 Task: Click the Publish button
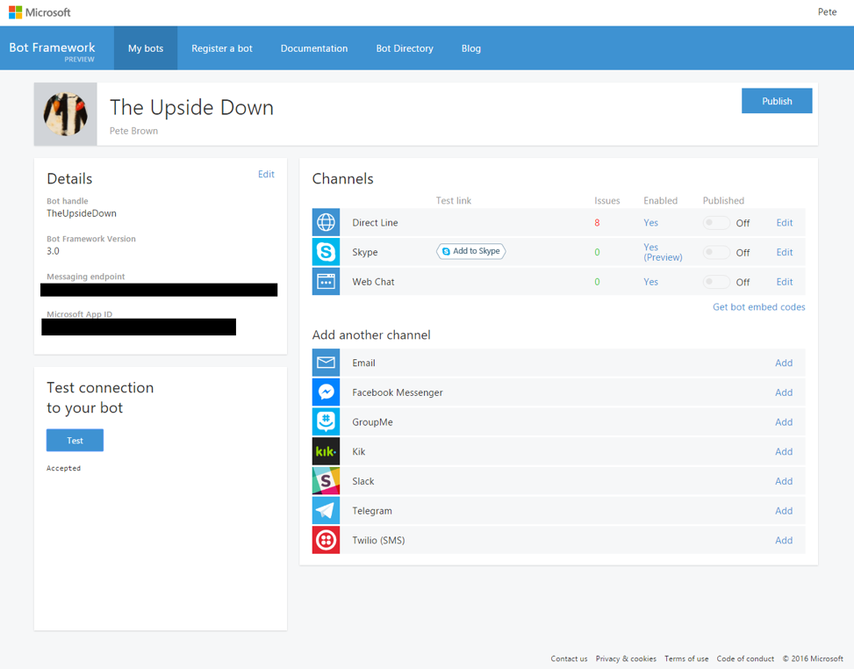(777, 101)
